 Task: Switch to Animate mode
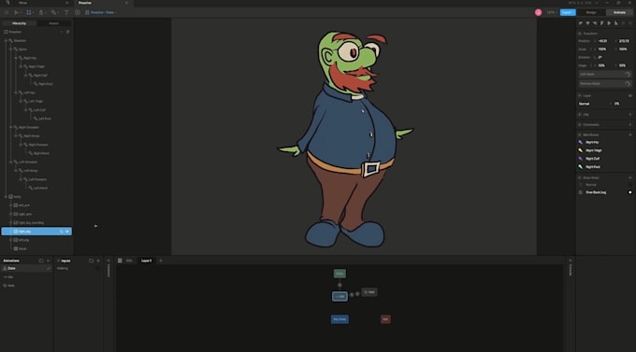point(619,12)
